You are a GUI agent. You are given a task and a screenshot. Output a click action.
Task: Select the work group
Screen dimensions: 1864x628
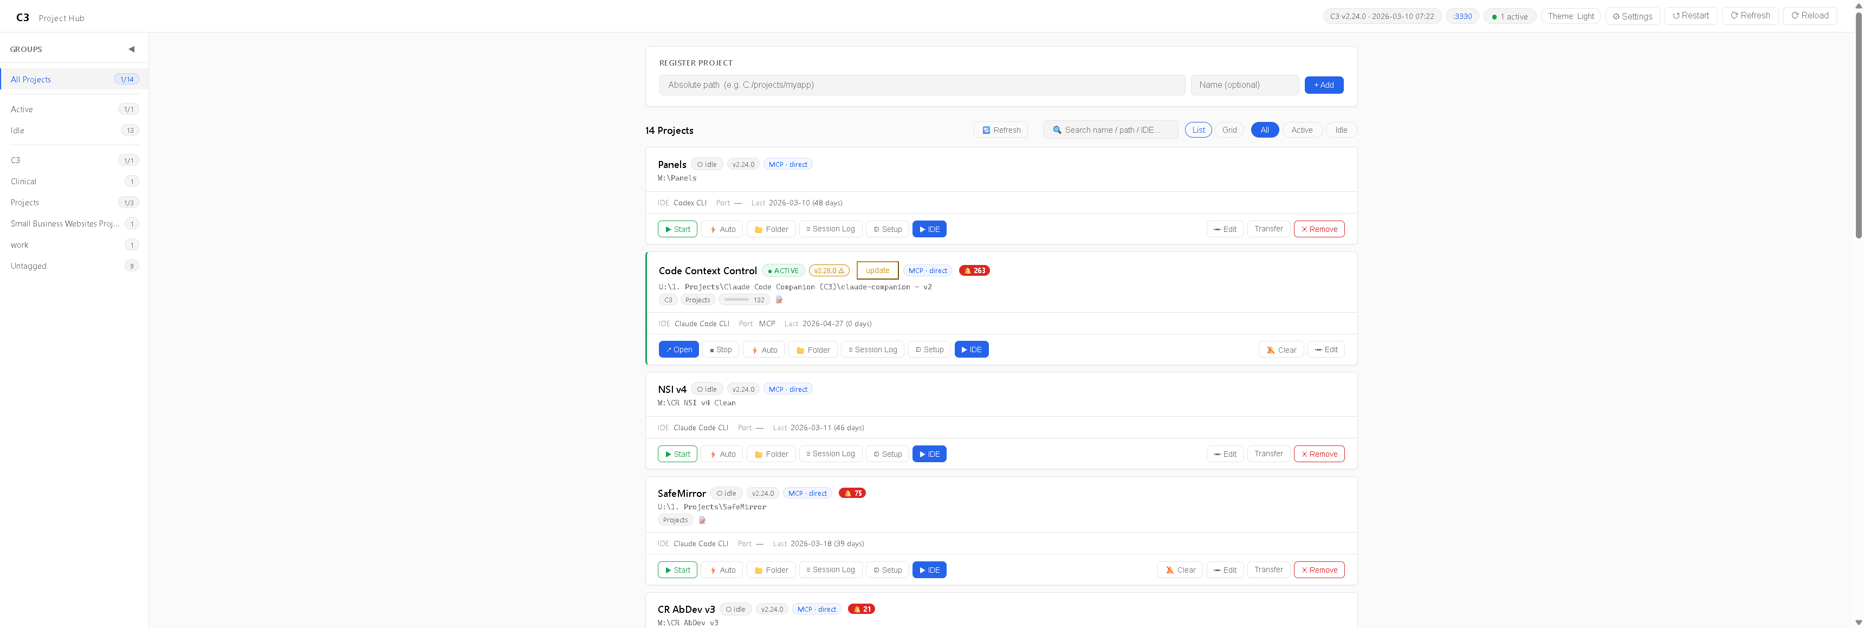pyautogui.click(x=74, y=244)
